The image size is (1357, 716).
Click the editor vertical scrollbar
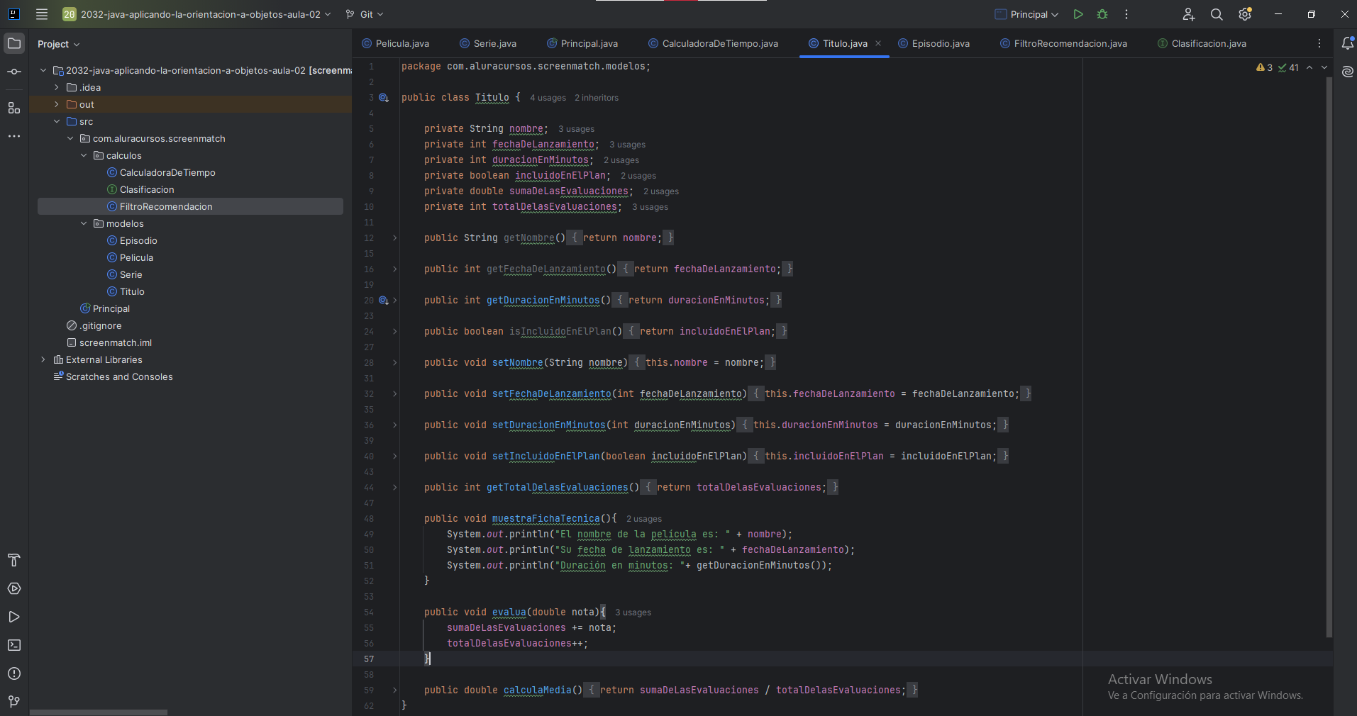[x=1329, y=357]
